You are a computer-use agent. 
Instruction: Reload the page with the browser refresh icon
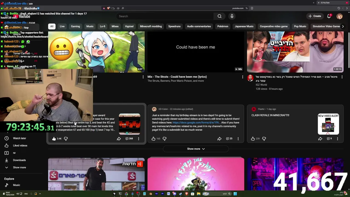(x=339, y=8)
